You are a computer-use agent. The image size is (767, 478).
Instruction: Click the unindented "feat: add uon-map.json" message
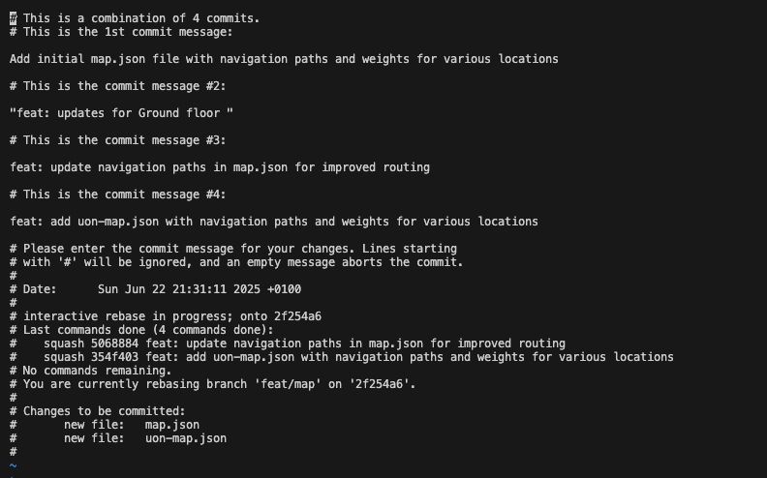click(x=274, y=222)
